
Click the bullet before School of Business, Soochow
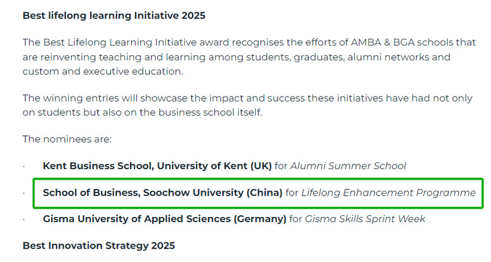pos(24,193)
